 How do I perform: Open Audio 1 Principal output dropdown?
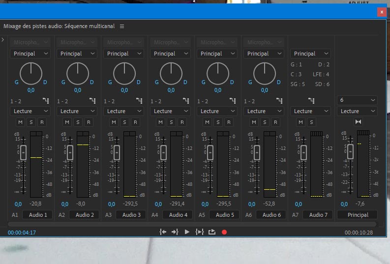(30, 54)
